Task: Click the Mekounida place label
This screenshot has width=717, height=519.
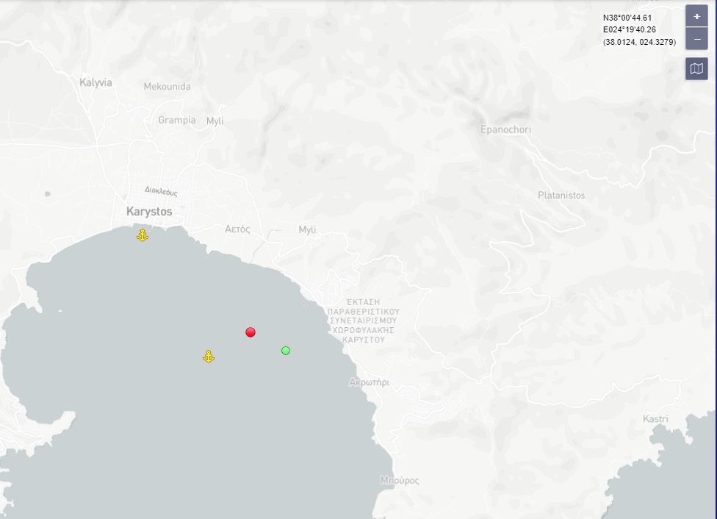Action: click(x=167, y=87)
